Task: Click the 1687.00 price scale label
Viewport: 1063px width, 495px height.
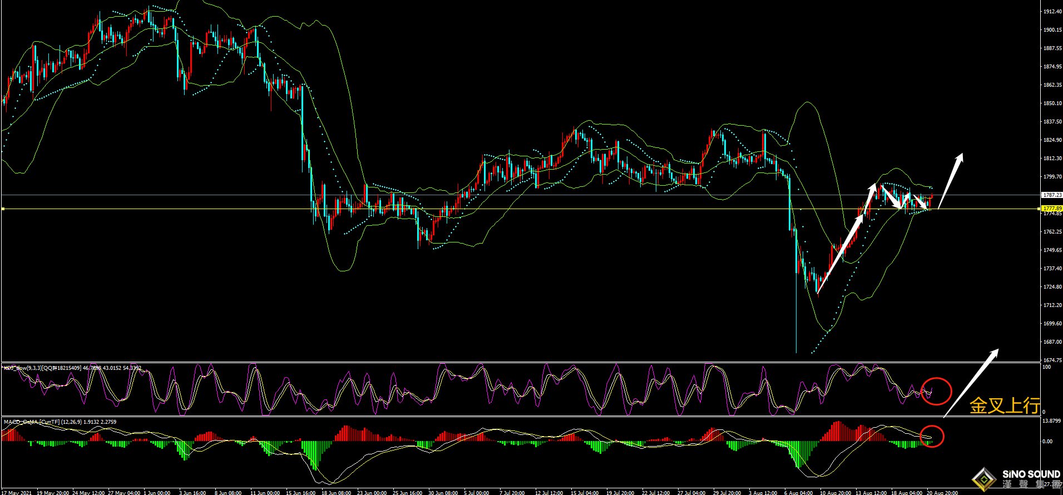Action: (x=1052, y=342)
